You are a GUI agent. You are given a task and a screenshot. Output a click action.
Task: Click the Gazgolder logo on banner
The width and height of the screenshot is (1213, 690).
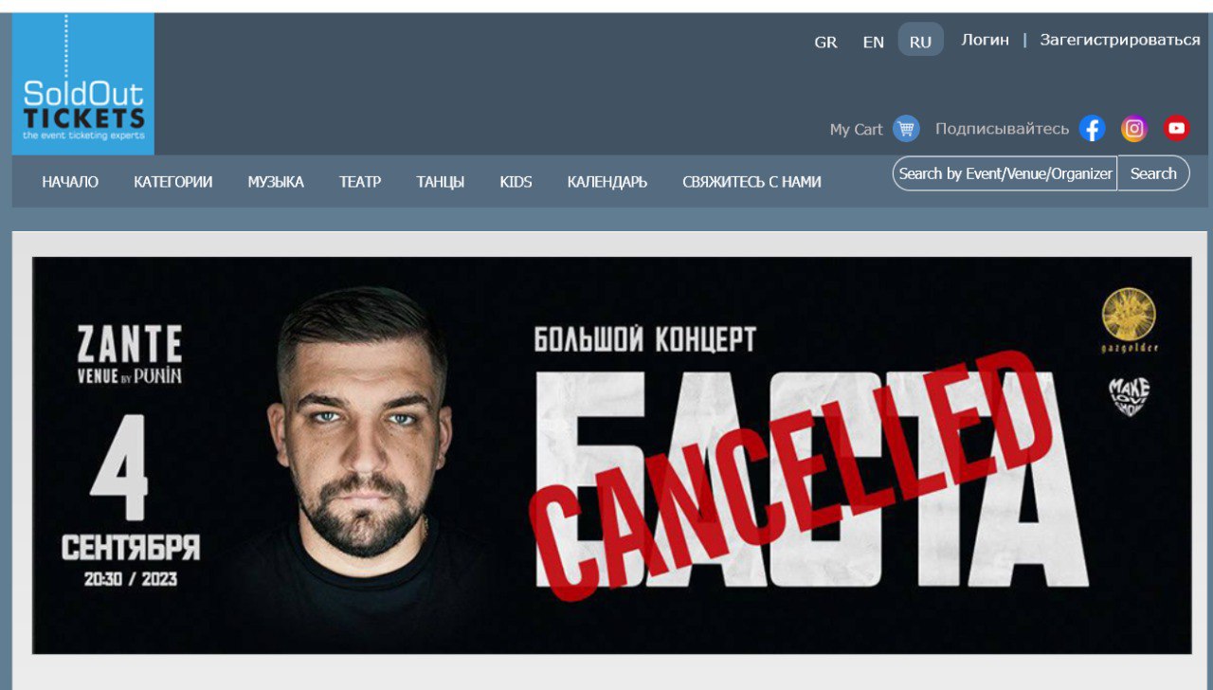click(x=1130, y=320)
